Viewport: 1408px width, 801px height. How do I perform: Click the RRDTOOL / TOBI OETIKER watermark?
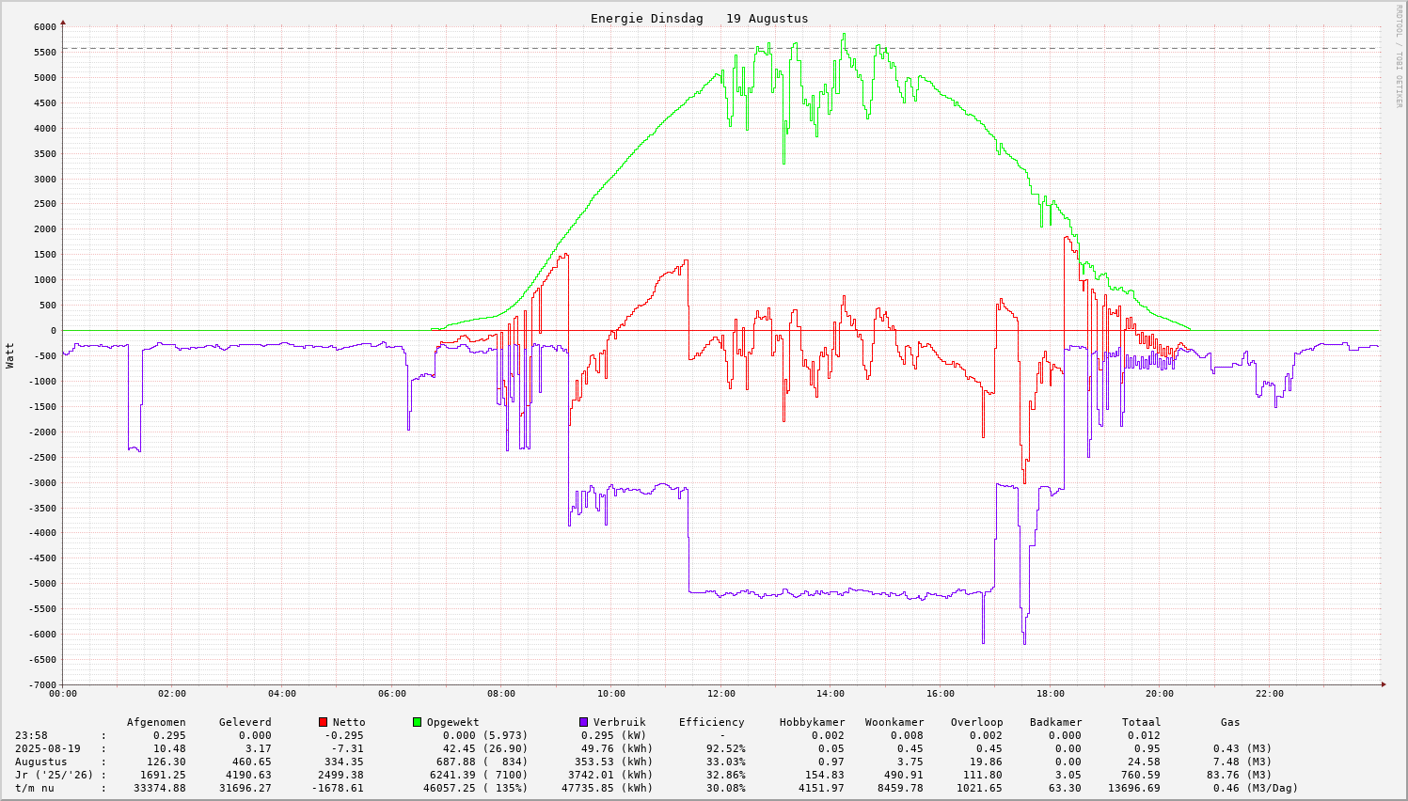pos(1399,55)
